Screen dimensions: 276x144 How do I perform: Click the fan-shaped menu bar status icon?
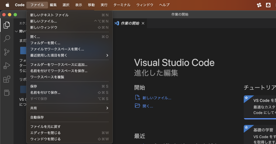click(x=259, y=5)
